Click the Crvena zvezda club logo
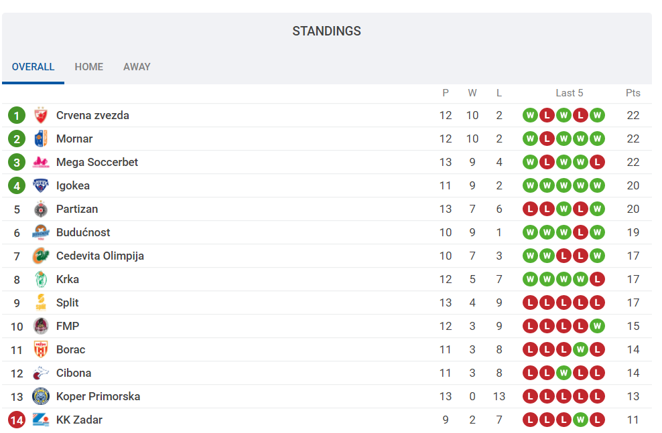 [x=41, y=115]
